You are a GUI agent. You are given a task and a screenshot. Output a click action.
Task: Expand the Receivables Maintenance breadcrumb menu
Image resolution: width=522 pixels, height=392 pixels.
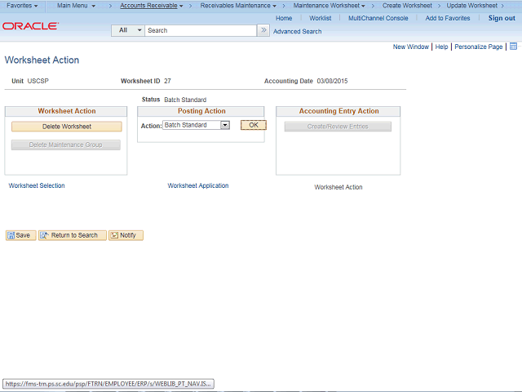point(238,6)
